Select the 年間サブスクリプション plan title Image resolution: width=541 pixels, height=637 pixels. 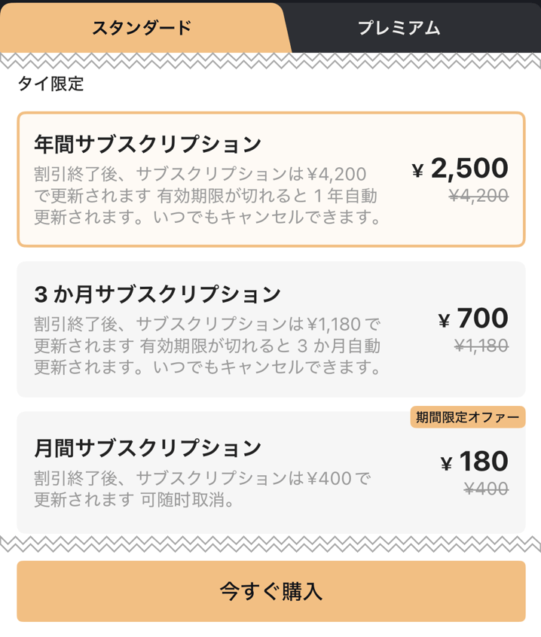(148, 144)
